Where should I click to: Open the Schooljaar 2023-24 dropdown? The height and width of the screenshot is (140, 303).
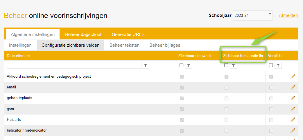[252, 15]
